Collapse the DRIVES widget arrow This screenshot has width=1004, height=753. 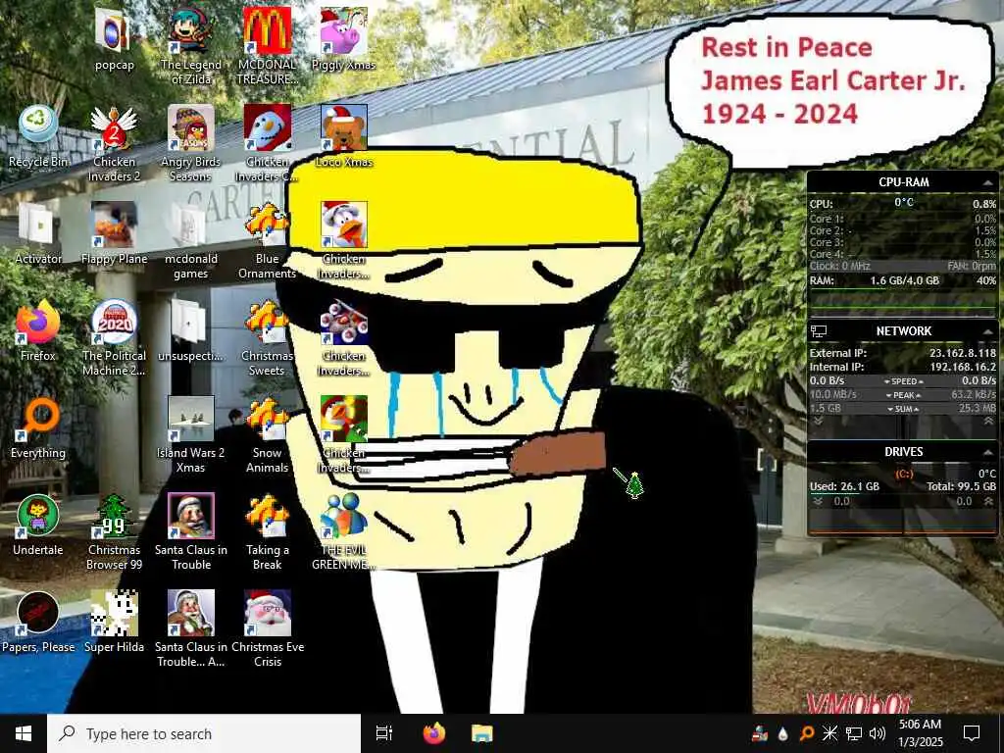(986, 452)
